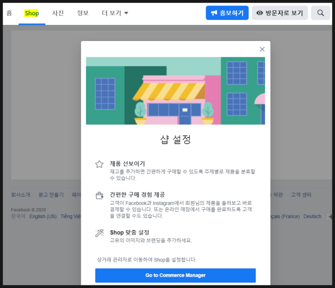Click the magic wand icon beside Shop 맞춤 설정

[x=99, y=233]
